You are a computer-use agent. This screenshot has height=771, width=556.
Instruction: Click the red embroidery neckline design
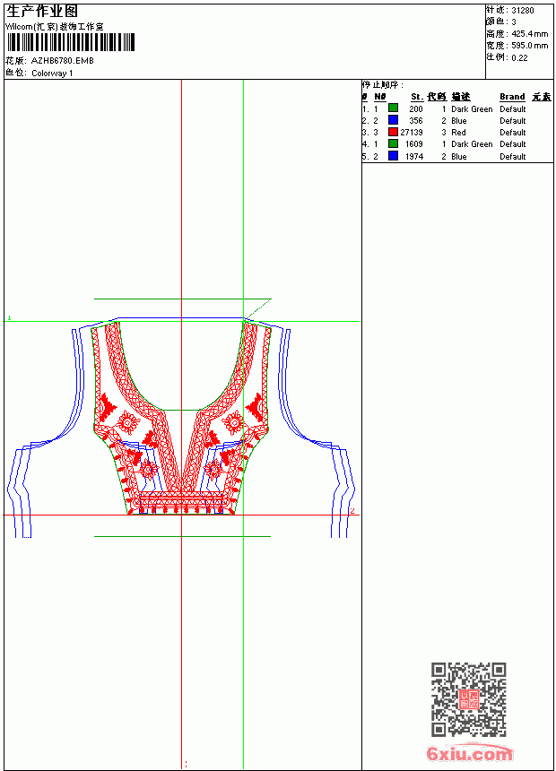pyautogui.click(x=181, y=418)
